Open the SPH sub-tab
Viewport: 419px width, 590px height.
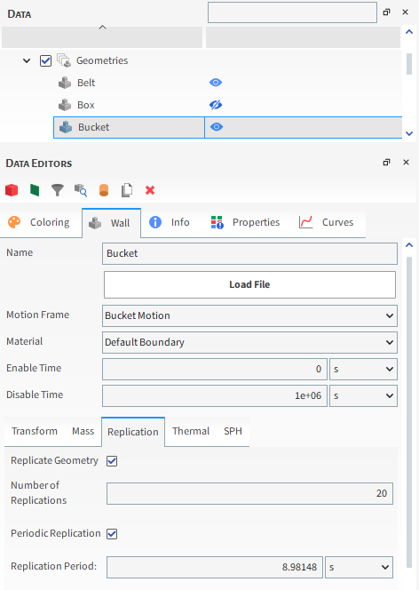coord(233,431)
